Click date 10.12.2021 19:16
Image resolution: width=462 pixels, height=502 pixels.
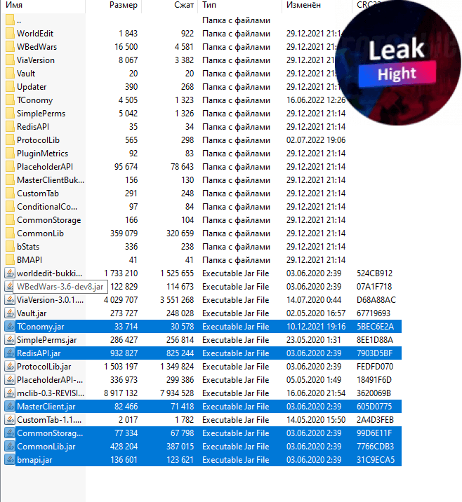(316, 327)
